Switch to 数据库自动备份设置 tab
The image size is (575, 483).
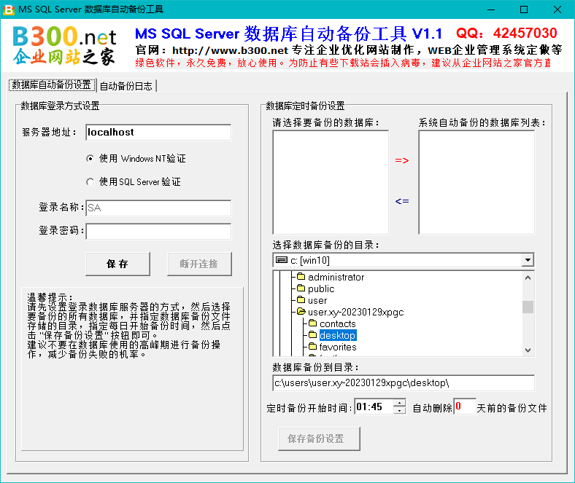click(x=52, y=85)
